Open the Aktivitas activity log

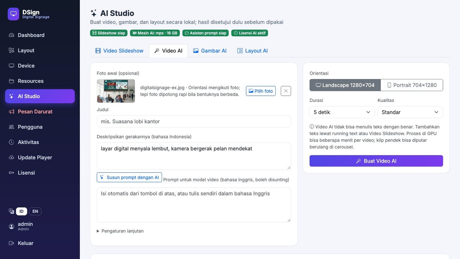pos(40,142)
